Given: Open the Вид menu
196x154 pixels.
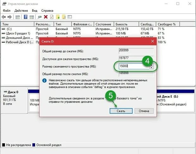Looking at the screenshot, I should 35,11.
